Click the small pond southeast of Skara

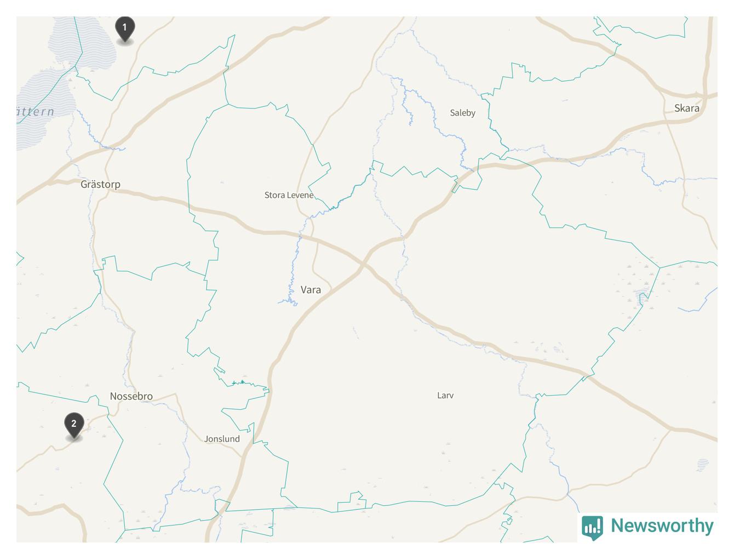[x=703, y=465]
